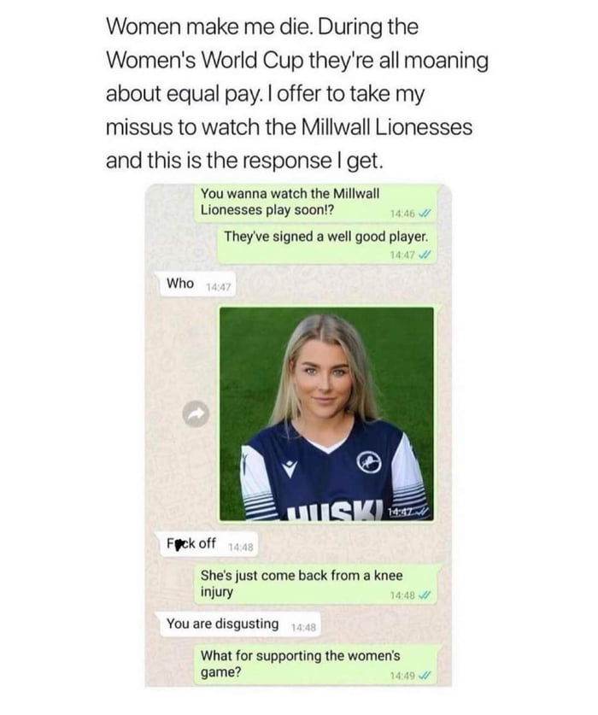The image size is (598, 715).
Task: Click the 14:47 timestamp beside 'Who'
Action: [219, 288]
